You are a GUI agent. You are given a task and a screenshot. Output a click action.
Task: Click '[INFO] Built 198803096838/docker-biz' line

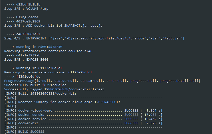pyautogui.click(x=40, y=94)
